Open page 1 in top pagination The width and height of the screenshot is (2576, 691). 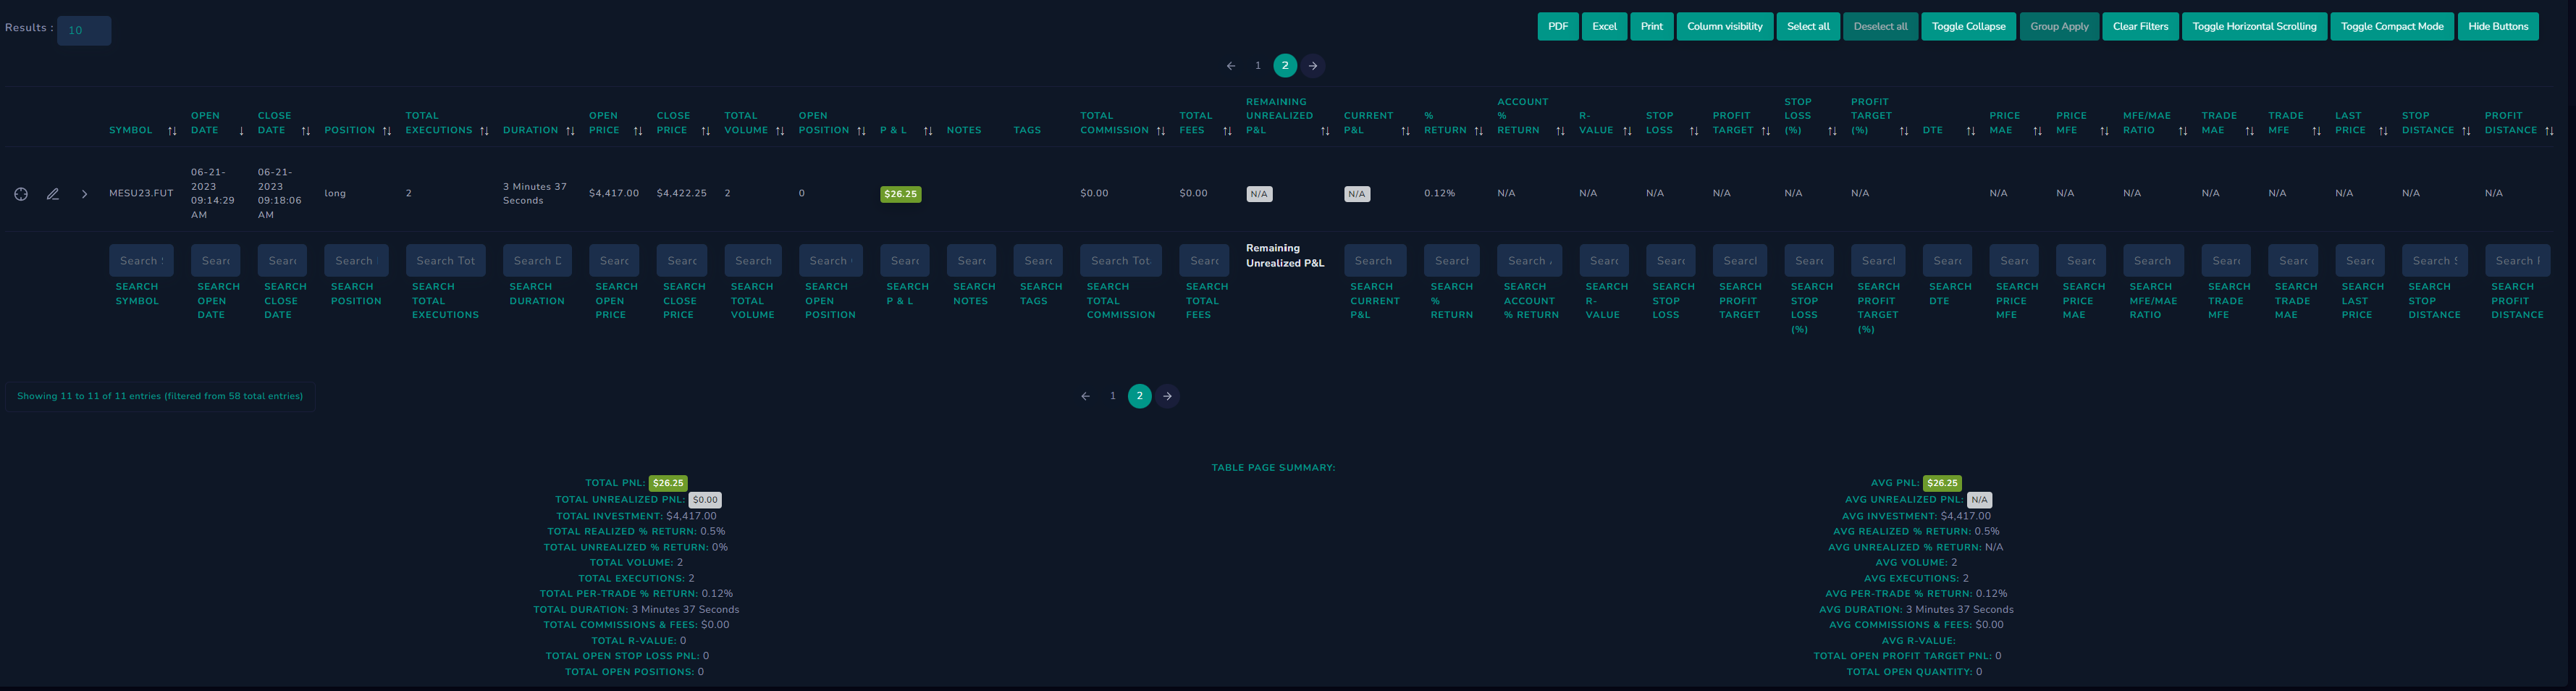(x=1258, y=66)
